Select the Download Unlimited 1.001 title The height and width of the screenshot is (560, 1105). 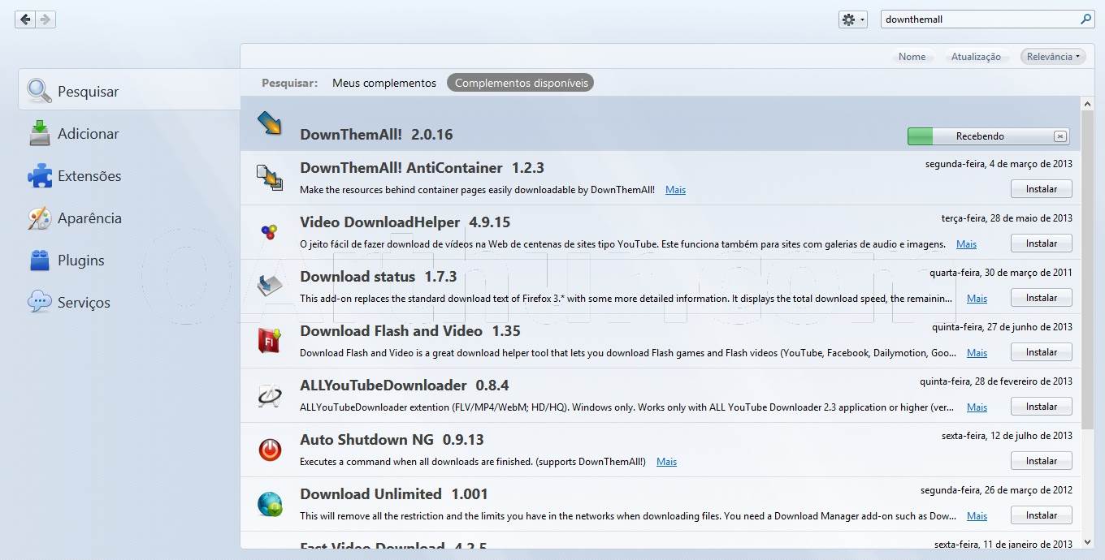[394, 494]
